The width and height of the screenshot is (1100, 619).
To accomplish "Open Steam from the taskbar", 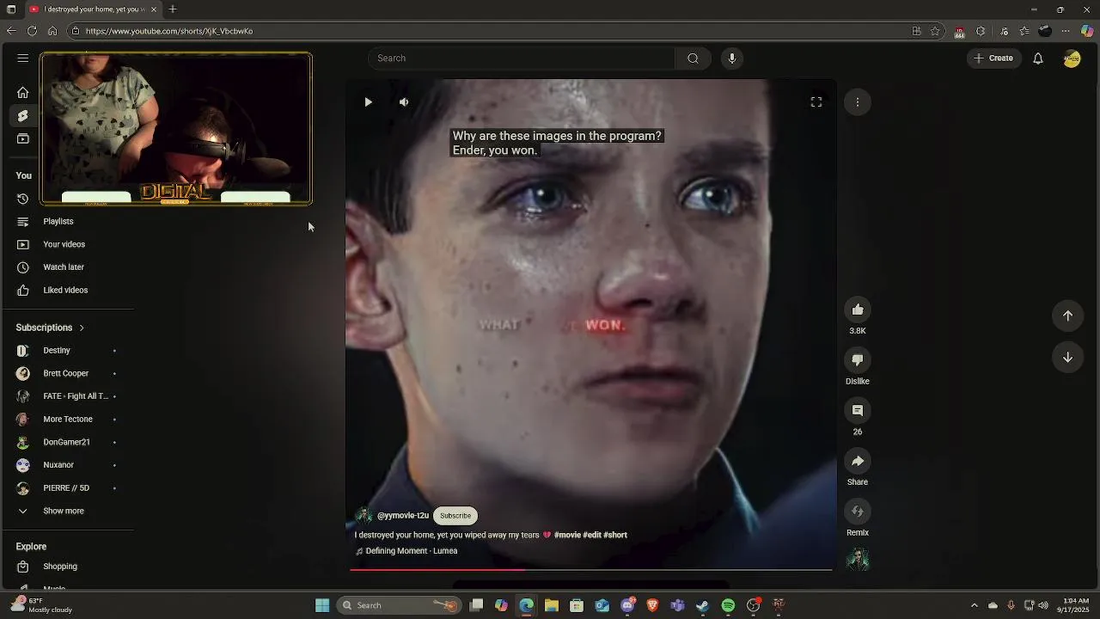I will [702, 605].
